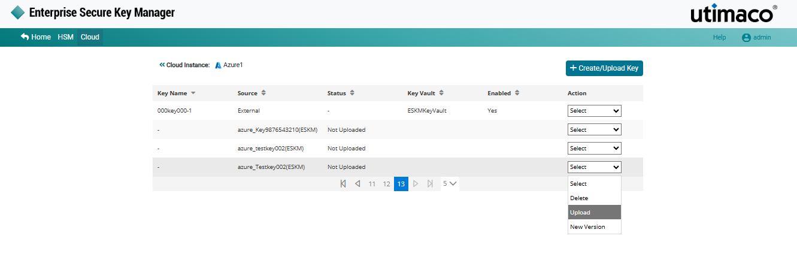This screenshot has width=797, height=275.
Task: Click the Action column header
Action: 577,93
